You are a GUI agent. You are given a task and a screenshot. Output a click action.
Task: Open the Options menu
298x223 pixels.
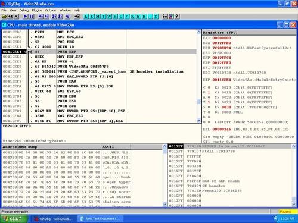pos(51,10)
